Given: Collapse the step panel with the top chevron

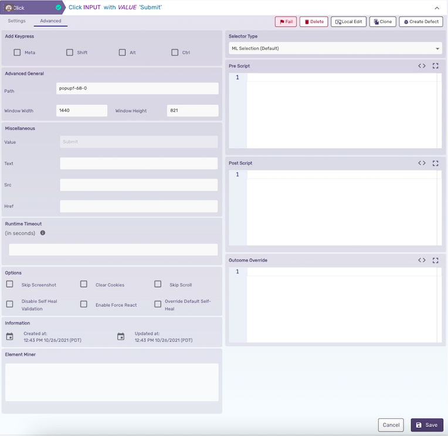Looking at the screenshot, I should click(x=437, y=8).
